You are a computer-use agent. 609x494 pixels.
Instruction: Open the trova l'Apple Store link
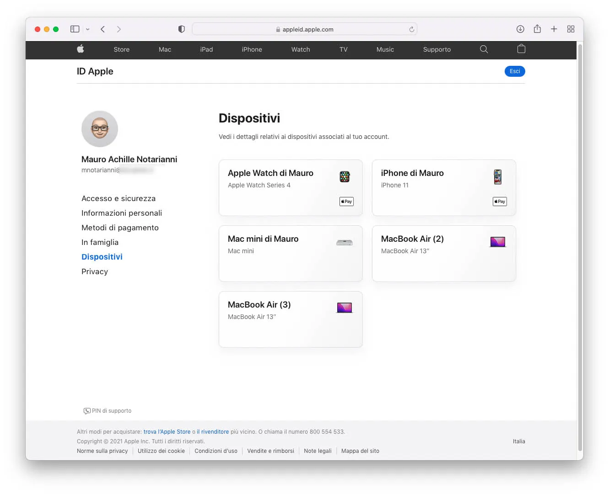point(167,431)
